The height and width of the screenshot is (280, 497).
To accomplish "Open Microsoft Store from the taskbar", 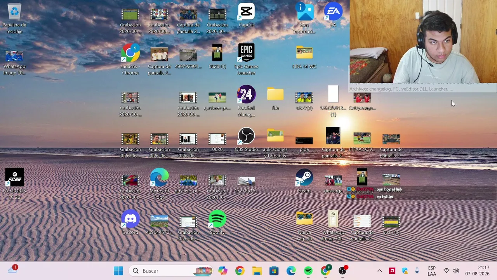I will tap(274, 271).
